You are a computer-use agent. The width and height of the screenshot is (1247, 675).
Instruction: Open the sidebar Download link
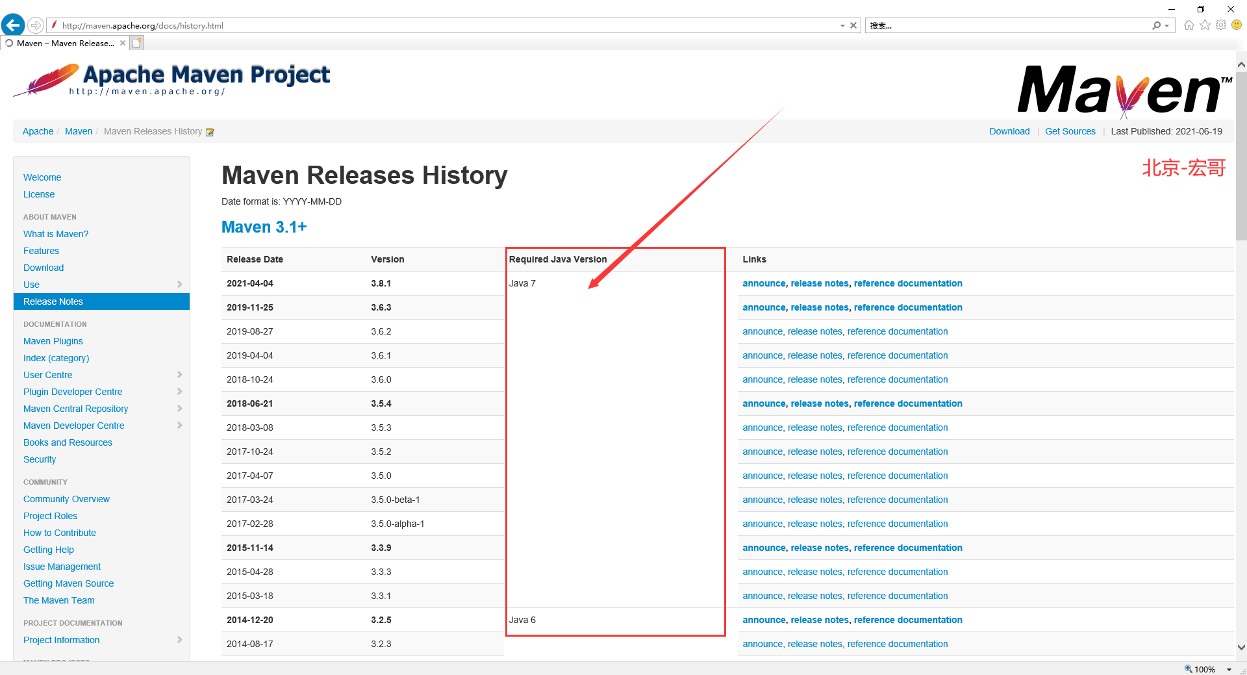[44, 268]
